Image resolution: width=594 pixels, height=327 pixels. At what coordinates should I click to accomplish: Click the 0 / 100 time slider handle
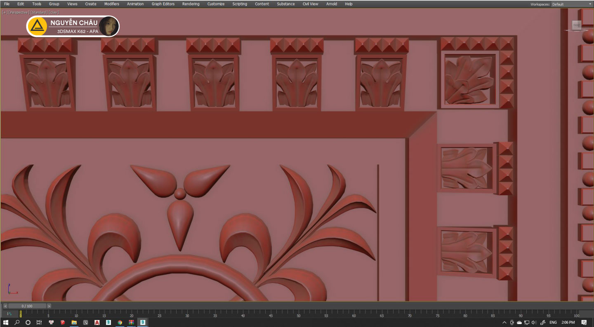pos(27,306)
